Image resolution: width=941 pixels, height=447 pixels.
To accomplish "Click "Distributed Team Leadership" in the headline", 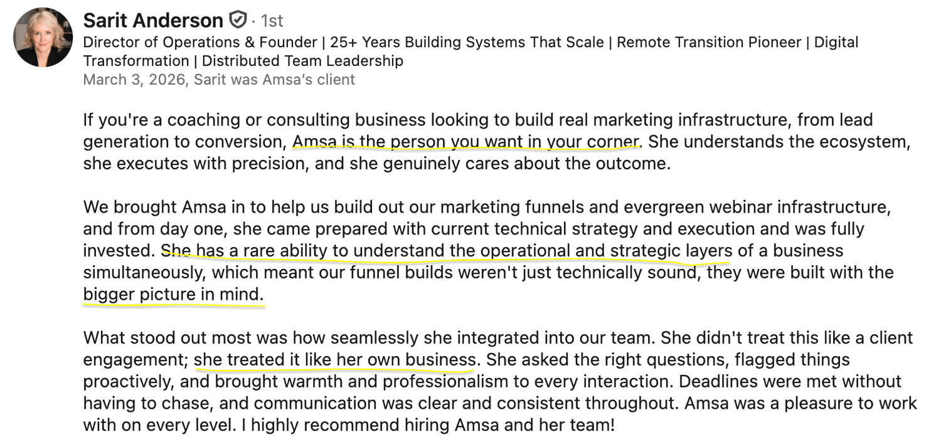I will (x=302, y=61).
